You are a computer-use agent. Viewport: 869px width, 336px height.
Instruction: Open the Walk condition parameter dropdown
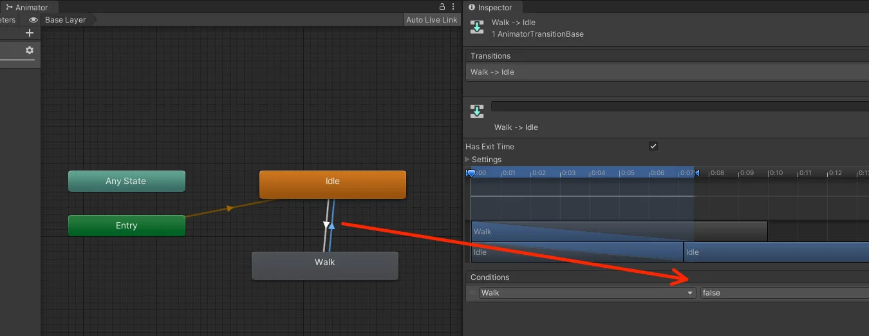pyautogui.click(x=588, y=293)
